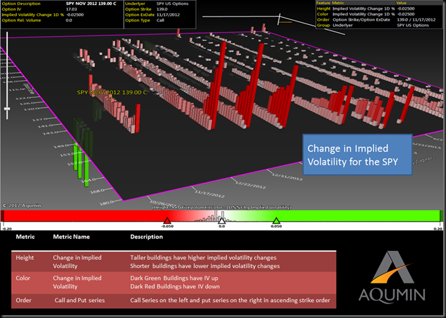Screen dimensions: 446x318
Task: Click the Change in Implied Volatility blue callout
Action: tap(357, 154)
